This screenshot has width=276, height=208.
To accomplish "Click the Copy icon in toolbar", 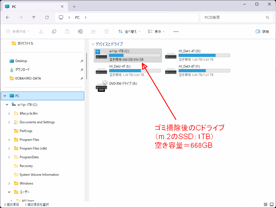I will tap(54, 31).
